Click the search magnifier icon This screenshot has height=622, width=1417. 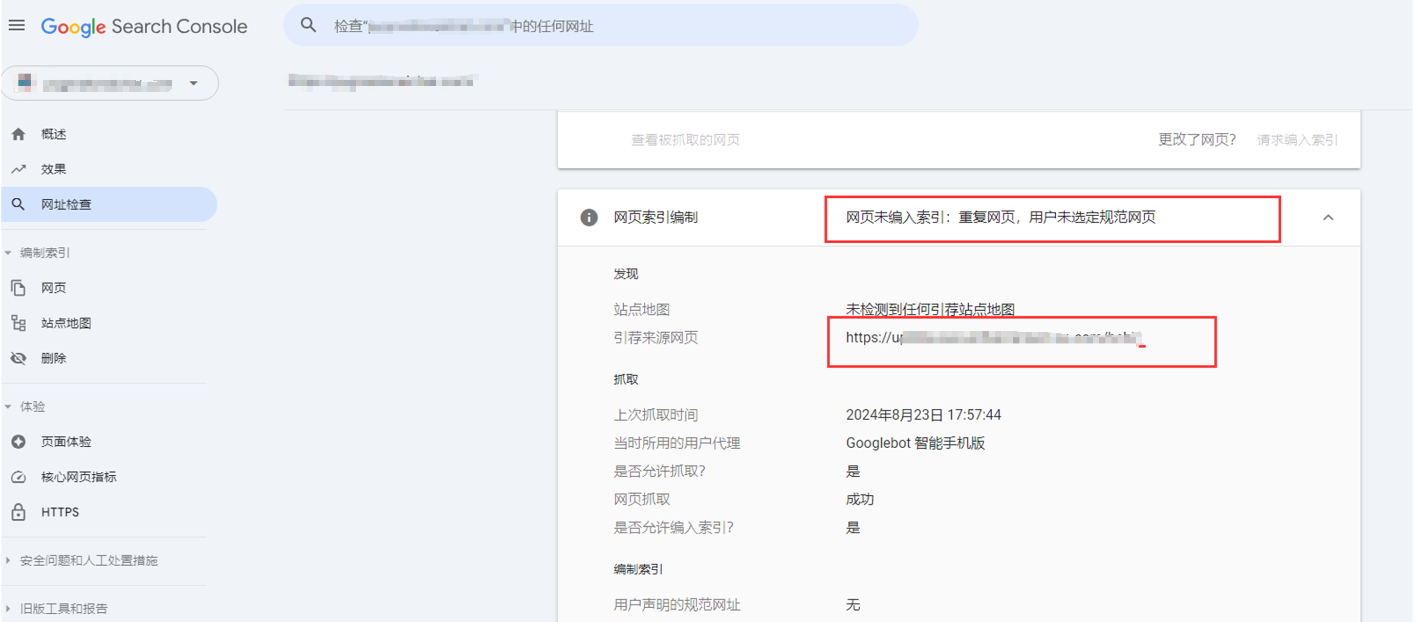[308, 25]
